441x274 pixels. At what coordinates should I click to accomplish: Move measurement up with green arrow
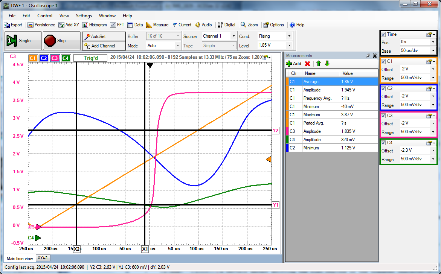(318, 64)
